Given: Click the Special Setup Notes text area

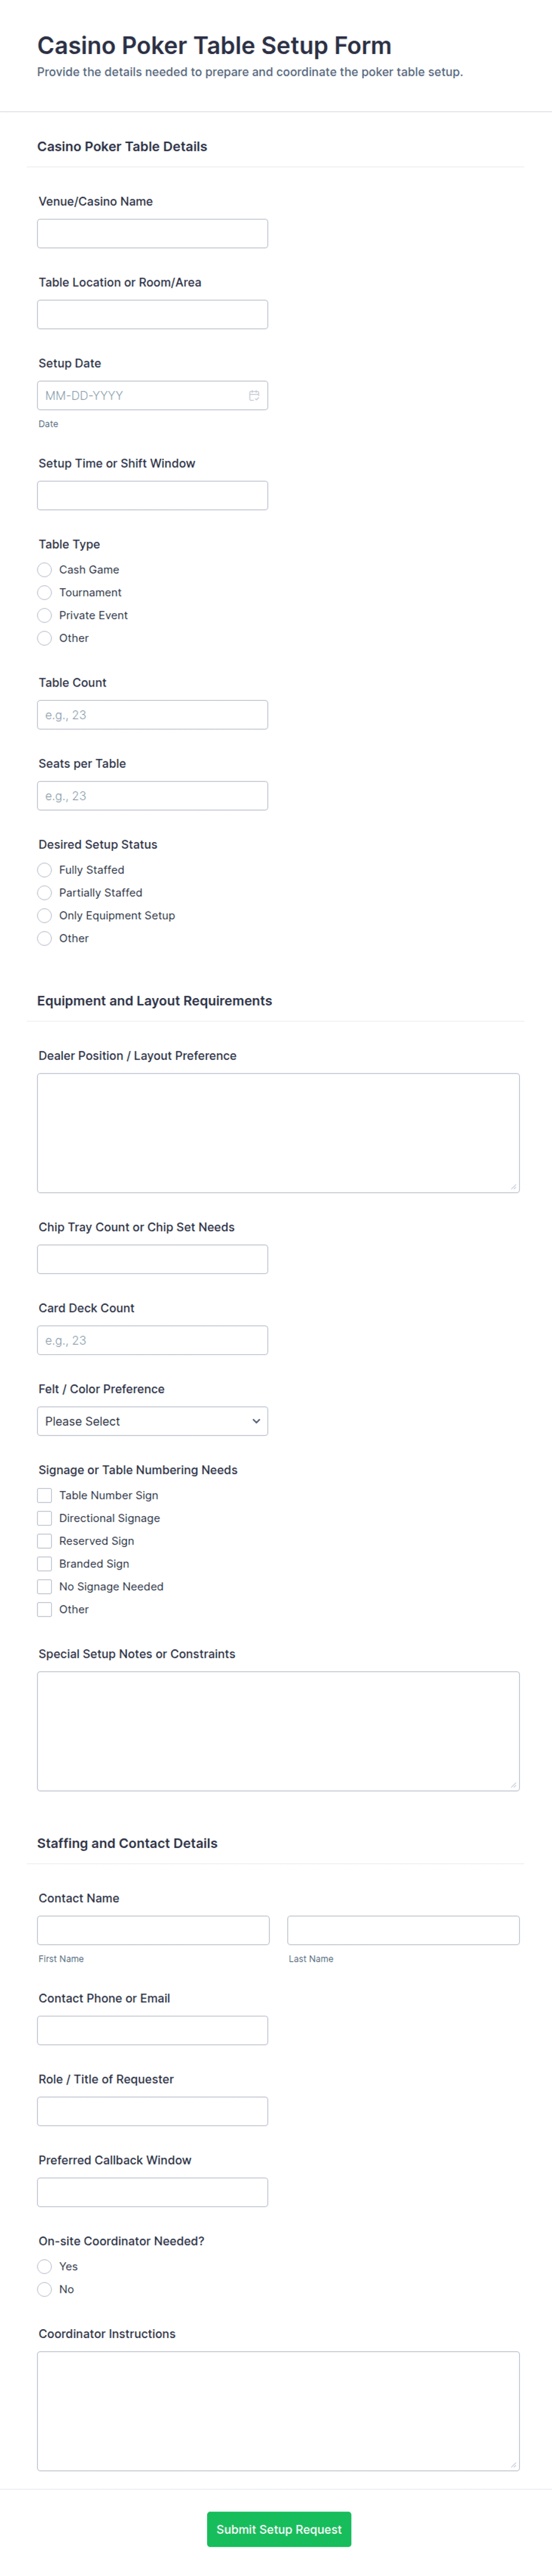Looking at the screenshot, I should pos(278,1731).
